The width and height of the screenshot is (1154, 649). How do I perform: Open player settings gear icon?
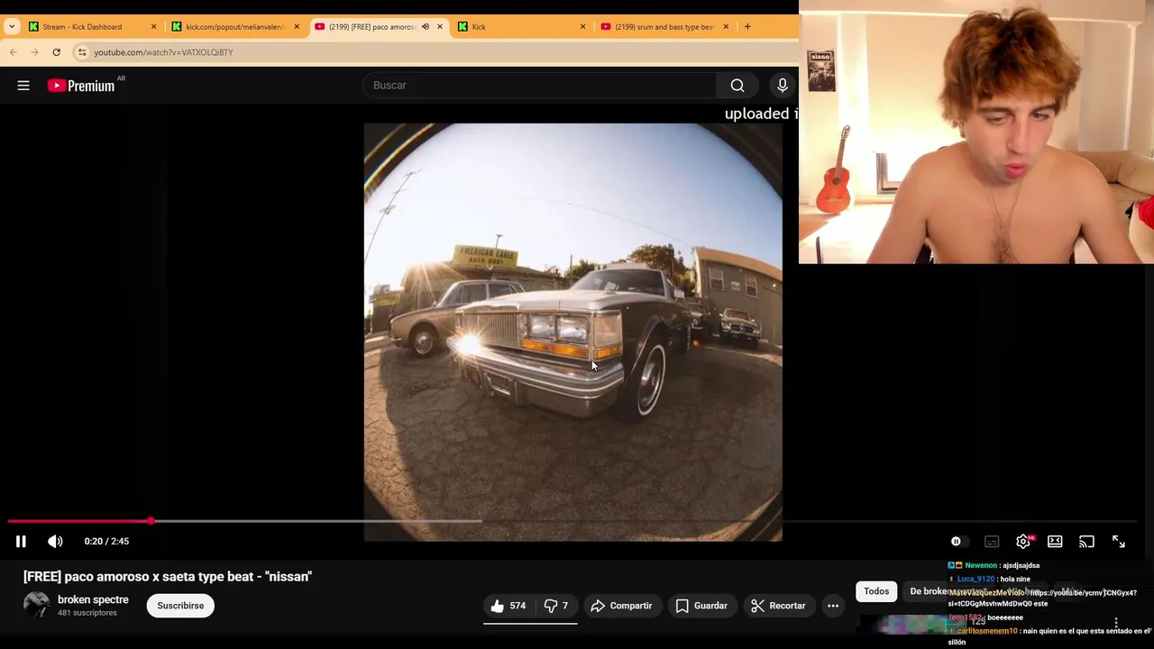[1023, 542]
